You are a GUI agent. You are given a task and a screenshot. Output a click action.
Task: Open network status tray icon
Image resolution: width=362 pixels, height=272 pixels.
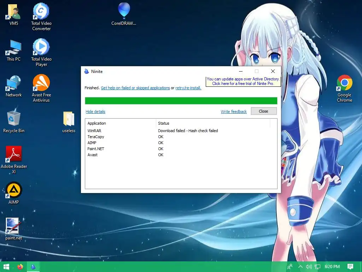click(317, 267)
